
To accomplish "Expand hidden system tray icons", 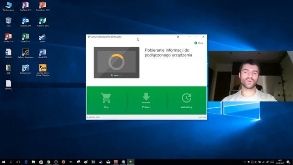I will [245, 162].
